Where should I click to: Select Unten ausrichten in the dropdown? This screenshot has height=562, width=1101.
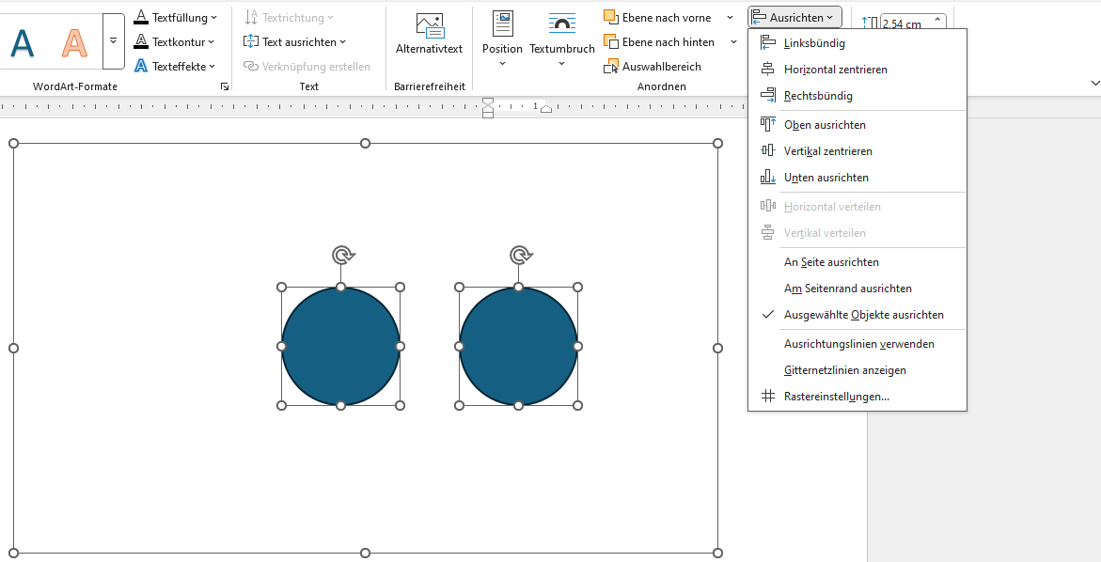coord(857,178)
